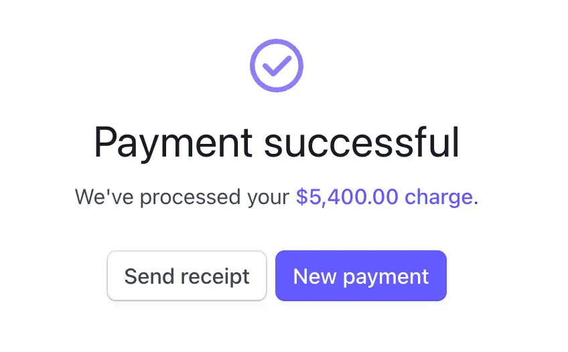Tap the success confirmation circle icon
The width and height of the screenshot is (568, 352).
(x=277, y=66)
